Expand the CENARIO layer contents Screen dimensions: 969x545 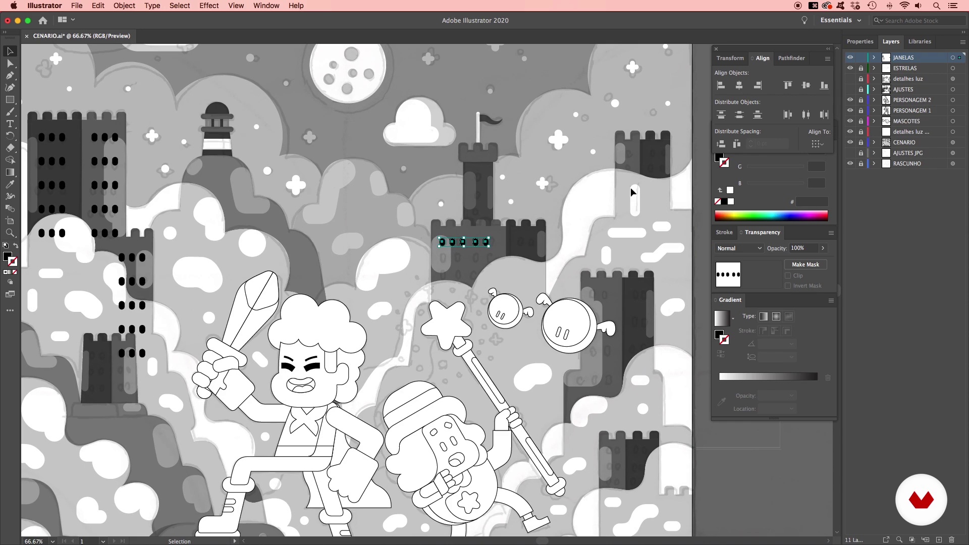pos(874,142)
